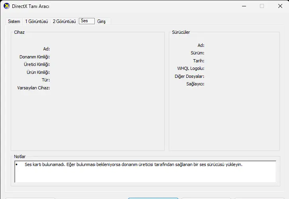The width and height of the screenshot is (289, 199).
Task: Close the DirectX Tanı Aracı window
Action: (x=280, y=6)
